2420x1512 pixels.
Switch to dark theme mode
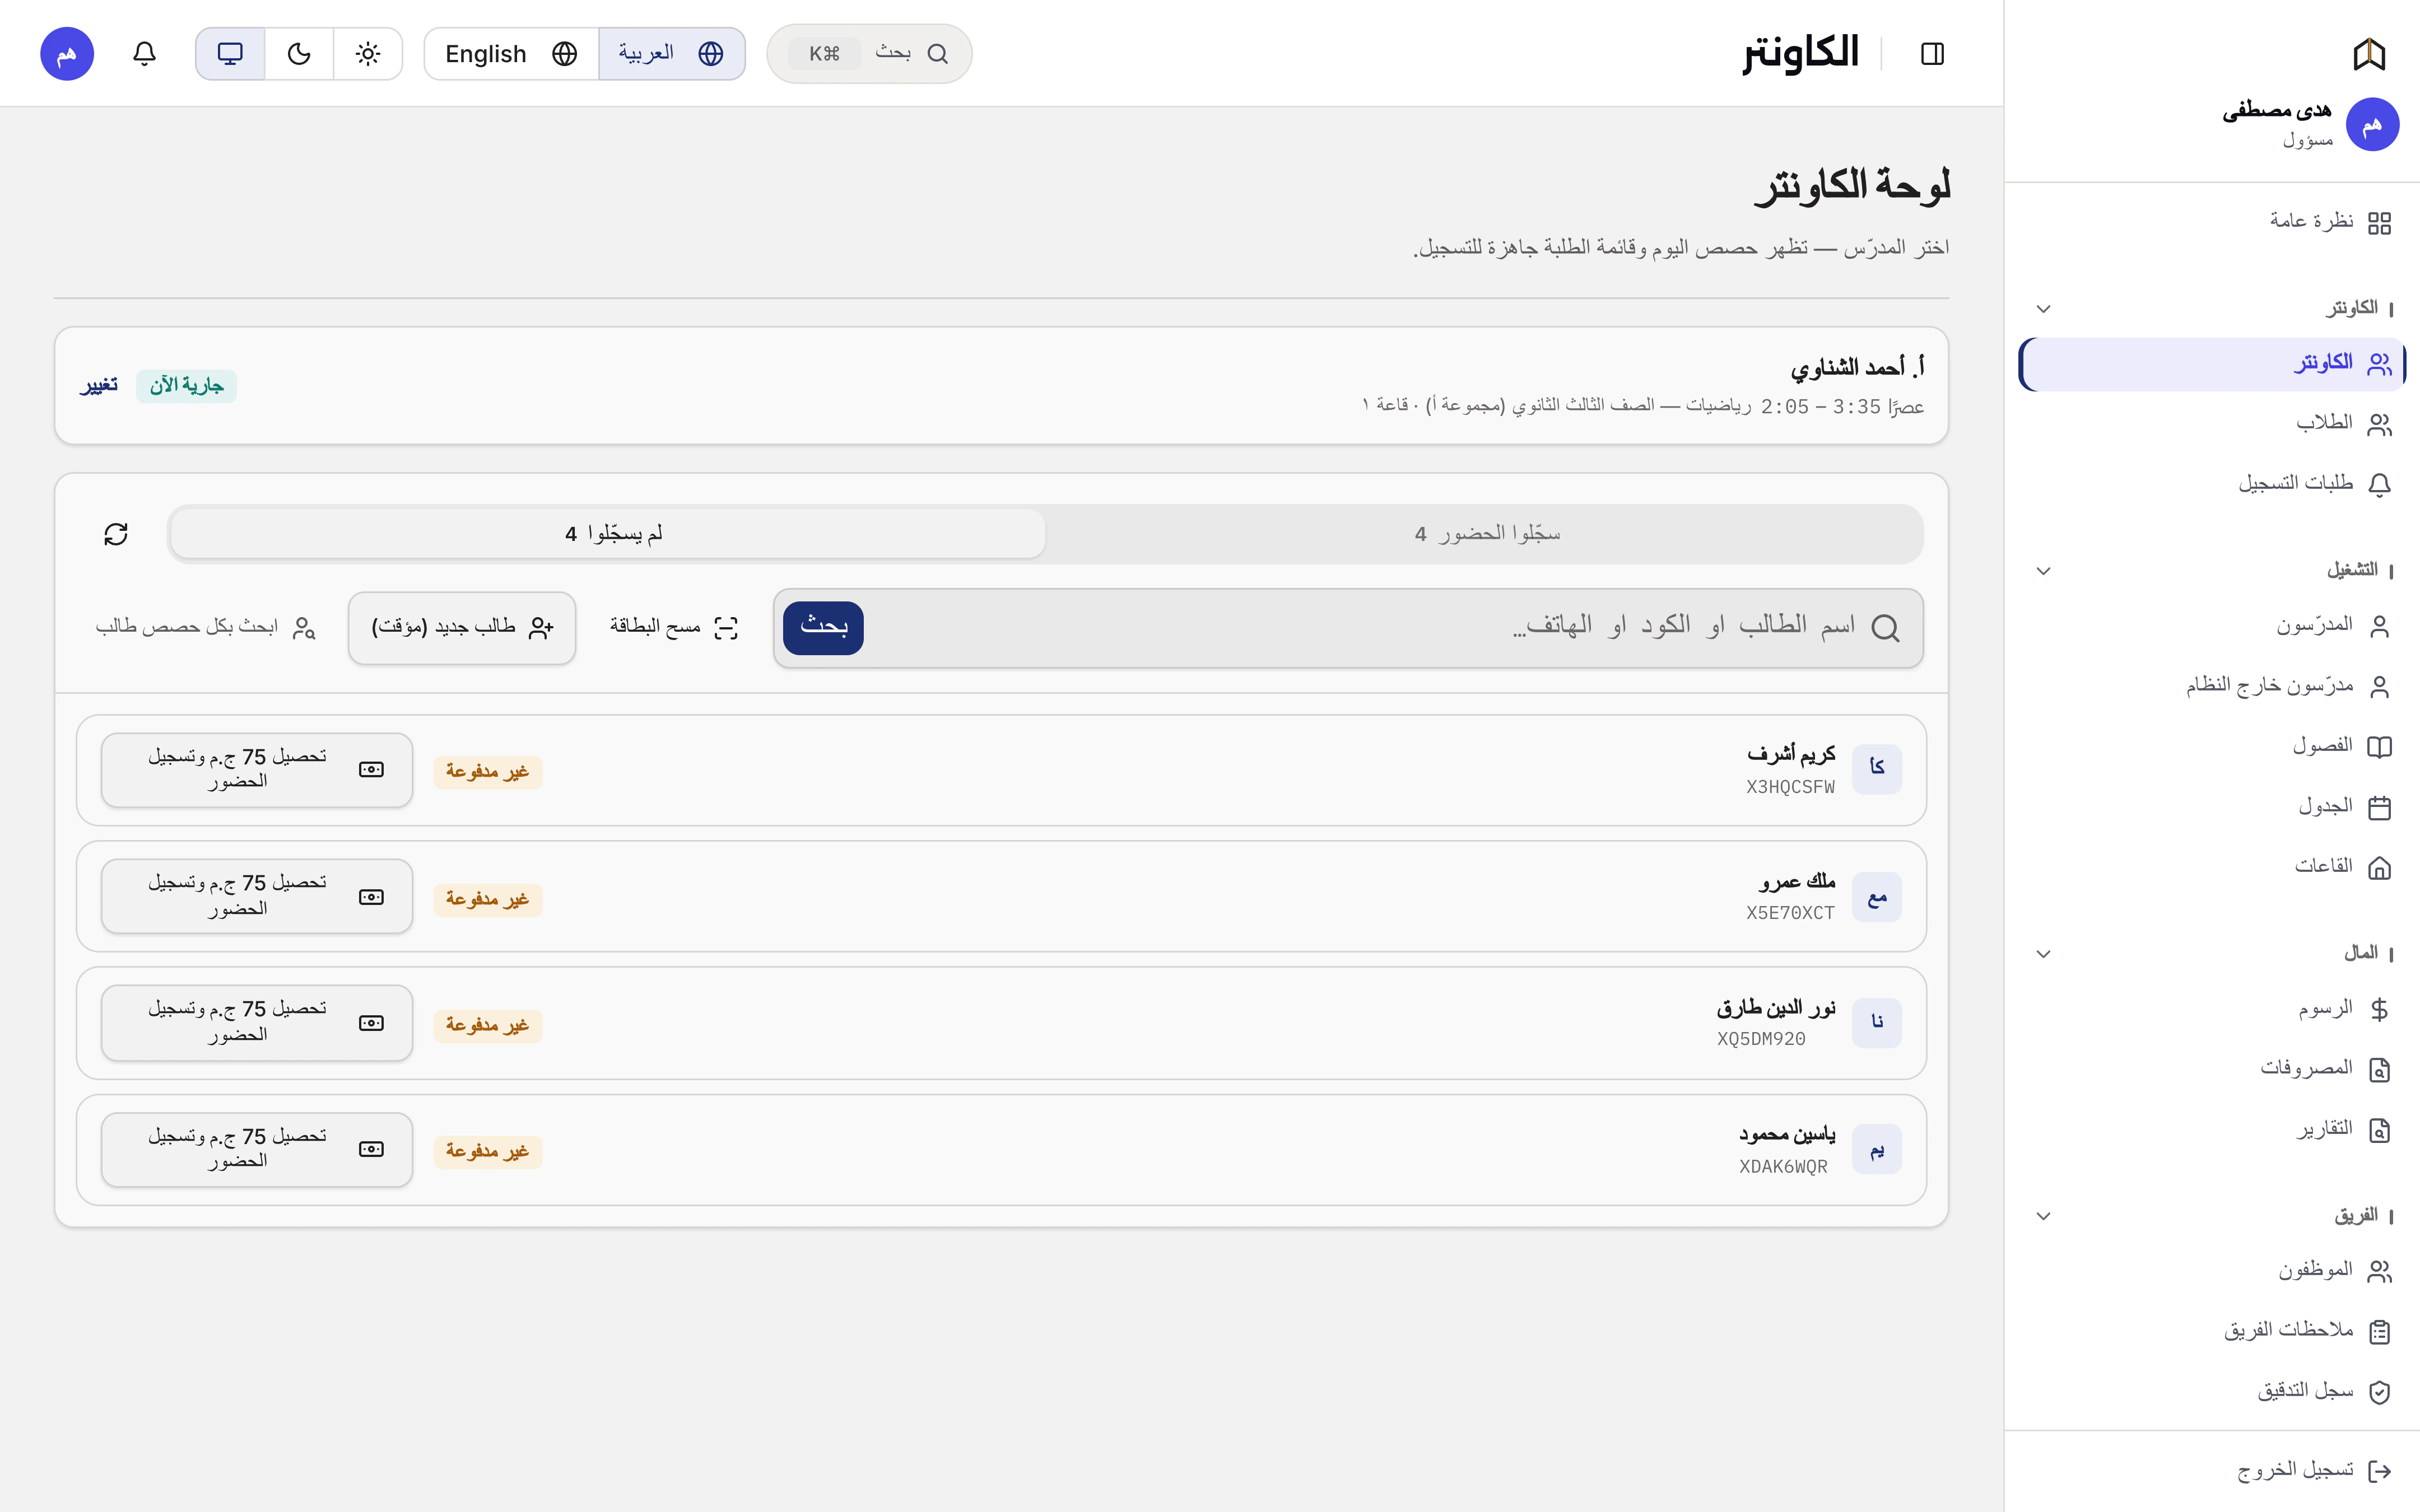pos(299,54)
